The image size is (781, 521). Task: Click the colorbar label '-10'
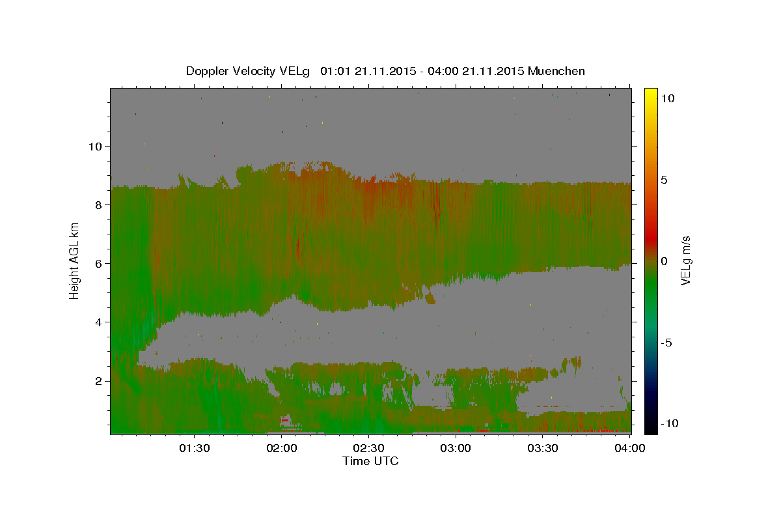point(670,423)
